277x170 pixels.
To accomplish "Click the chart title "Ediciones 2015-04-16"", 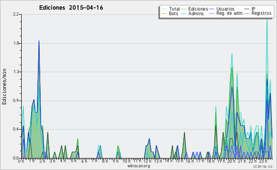I will [x=71, y=8].
